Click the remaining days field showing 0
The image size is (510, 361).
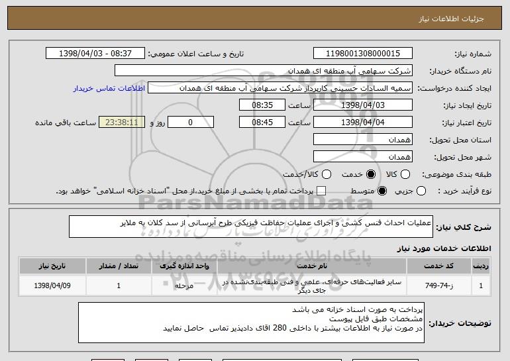coord(191,123)
